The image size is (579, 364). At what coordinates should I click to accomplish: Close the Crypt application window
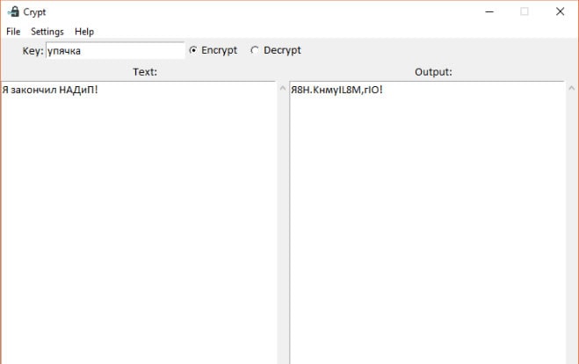(560, 12)
